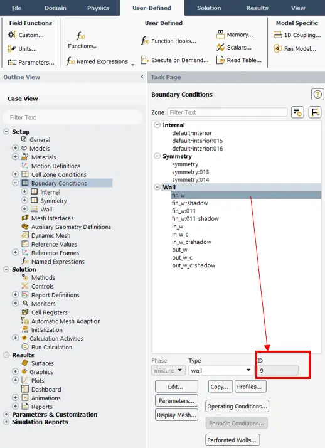
Task: Expand the Models tree node
Action: (16, 148)
